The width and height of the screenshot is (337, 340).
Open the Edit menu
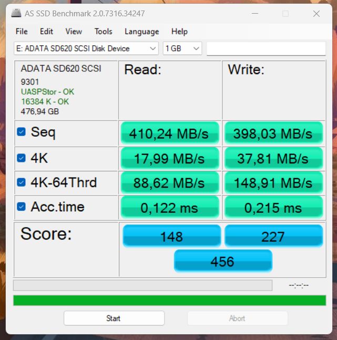pos(46,32)
